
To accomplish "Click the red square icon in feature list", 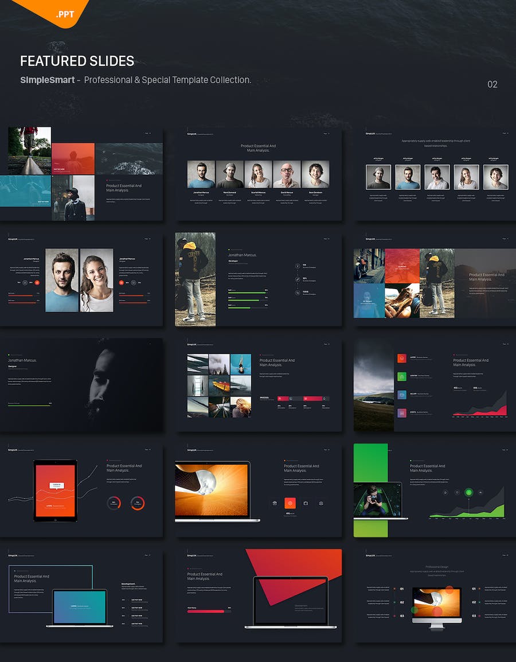I will (402, 359).
